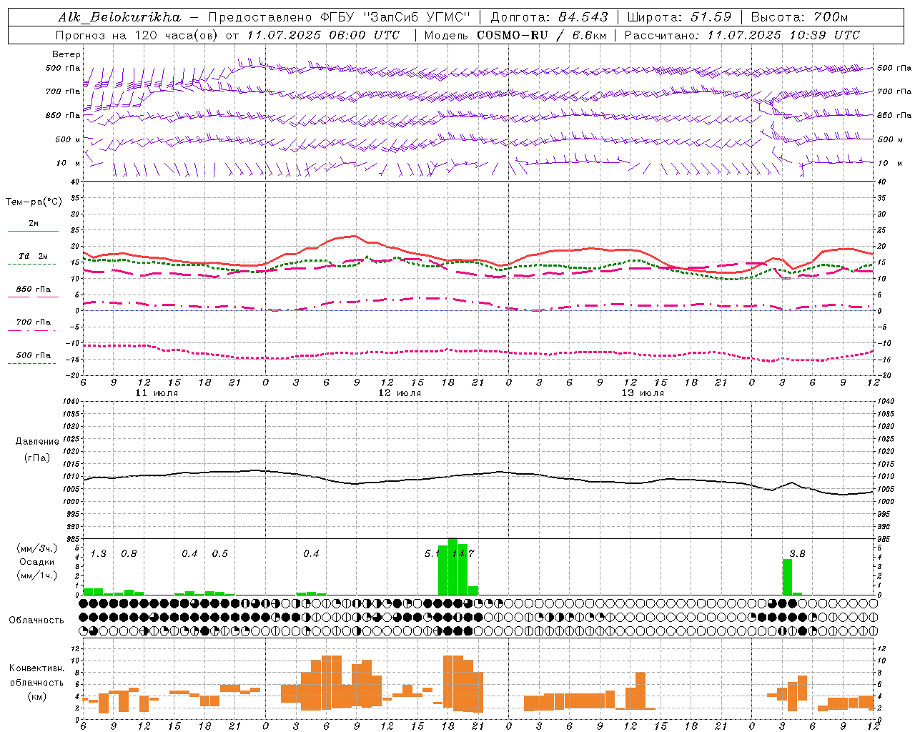Select the Широта: 51.59 latitude value

click(679, 17)
